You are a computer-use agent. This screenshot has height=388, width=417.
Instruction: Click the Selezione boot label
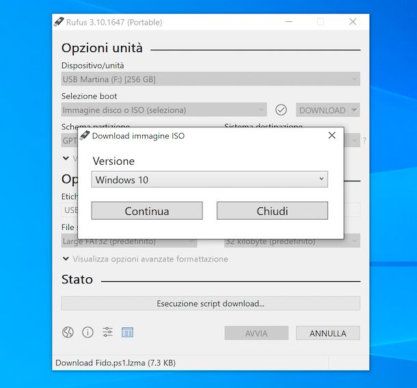(89, 96)
